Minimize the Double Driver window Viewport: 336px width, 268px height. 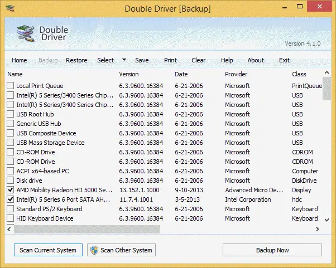285,8
